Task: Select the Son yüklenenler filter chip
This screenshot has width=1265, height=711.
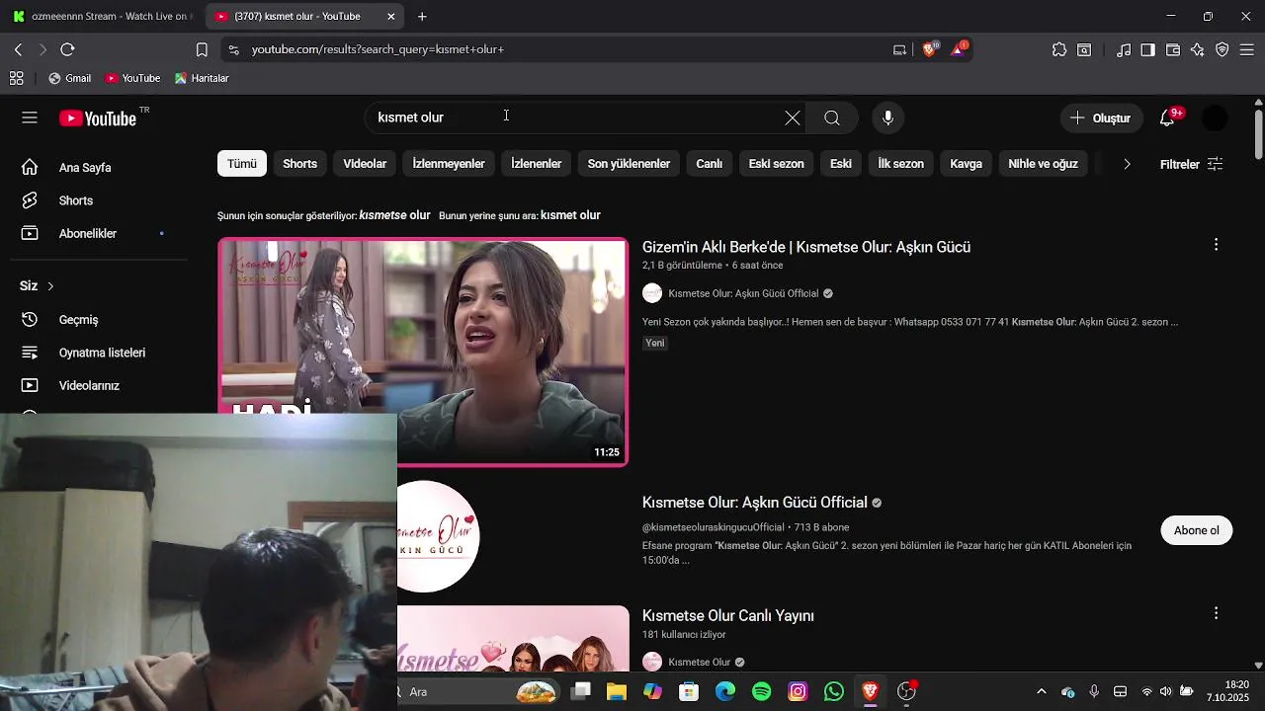Action: click(629, 164)
